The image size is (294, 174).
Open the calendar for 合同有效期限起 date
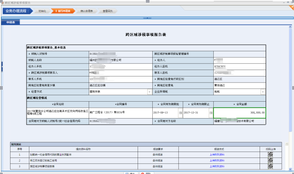coord(180,113)
